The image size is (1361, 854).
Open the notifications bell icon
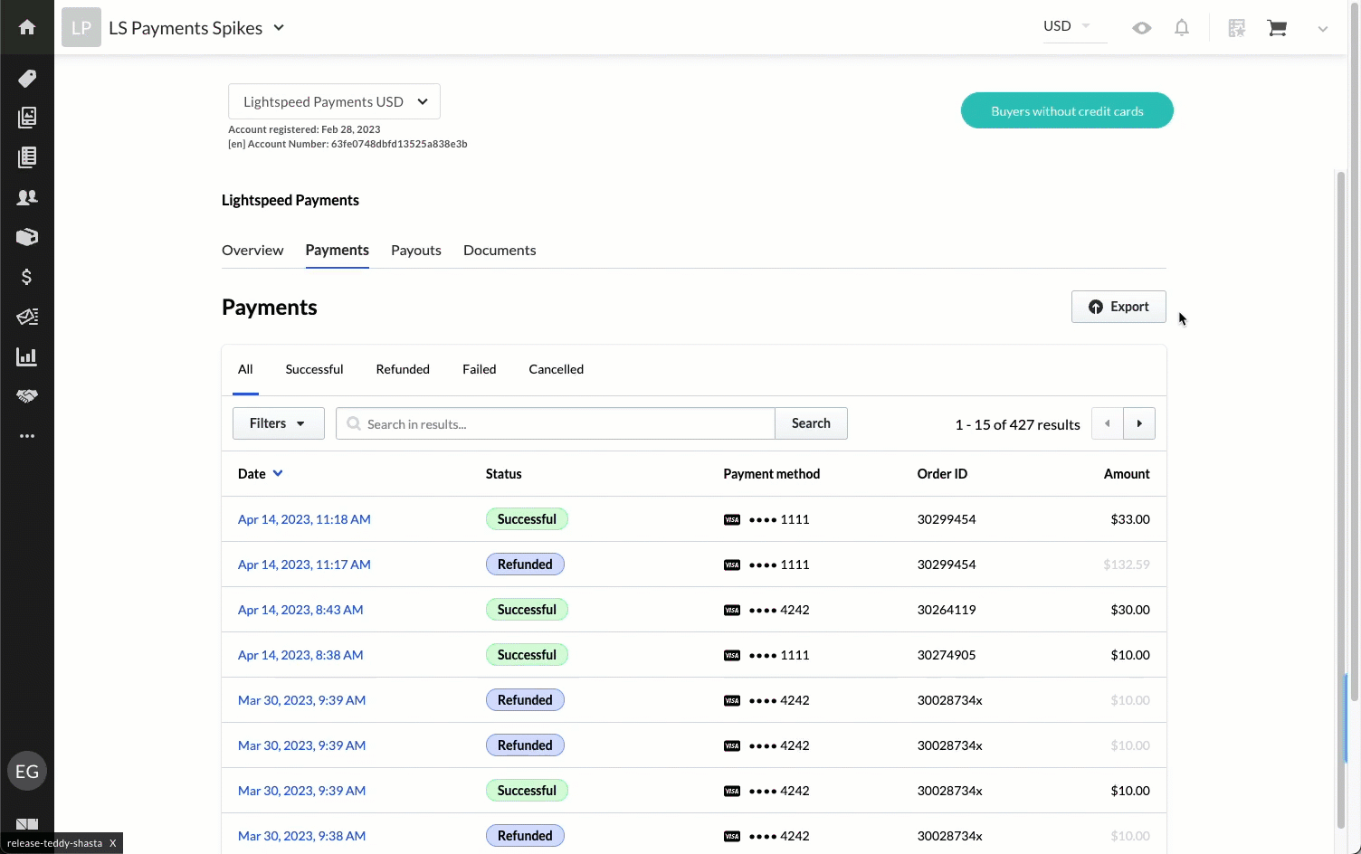[1182, 27]
